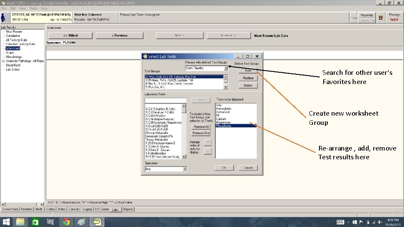
Task: Select test group 2 Wbc, Hgb, Hct
Action: (x=184, y=77)
